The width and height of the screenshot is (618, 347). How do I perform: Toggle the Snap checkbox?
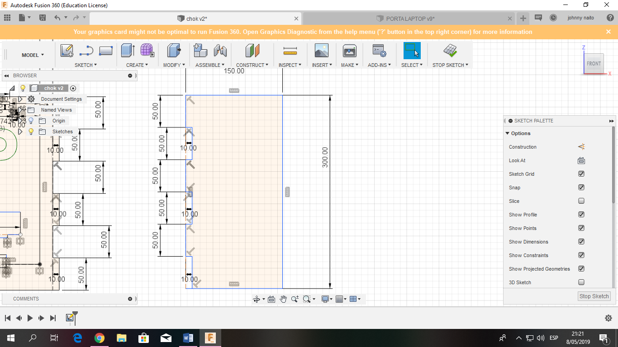[581, 188]
